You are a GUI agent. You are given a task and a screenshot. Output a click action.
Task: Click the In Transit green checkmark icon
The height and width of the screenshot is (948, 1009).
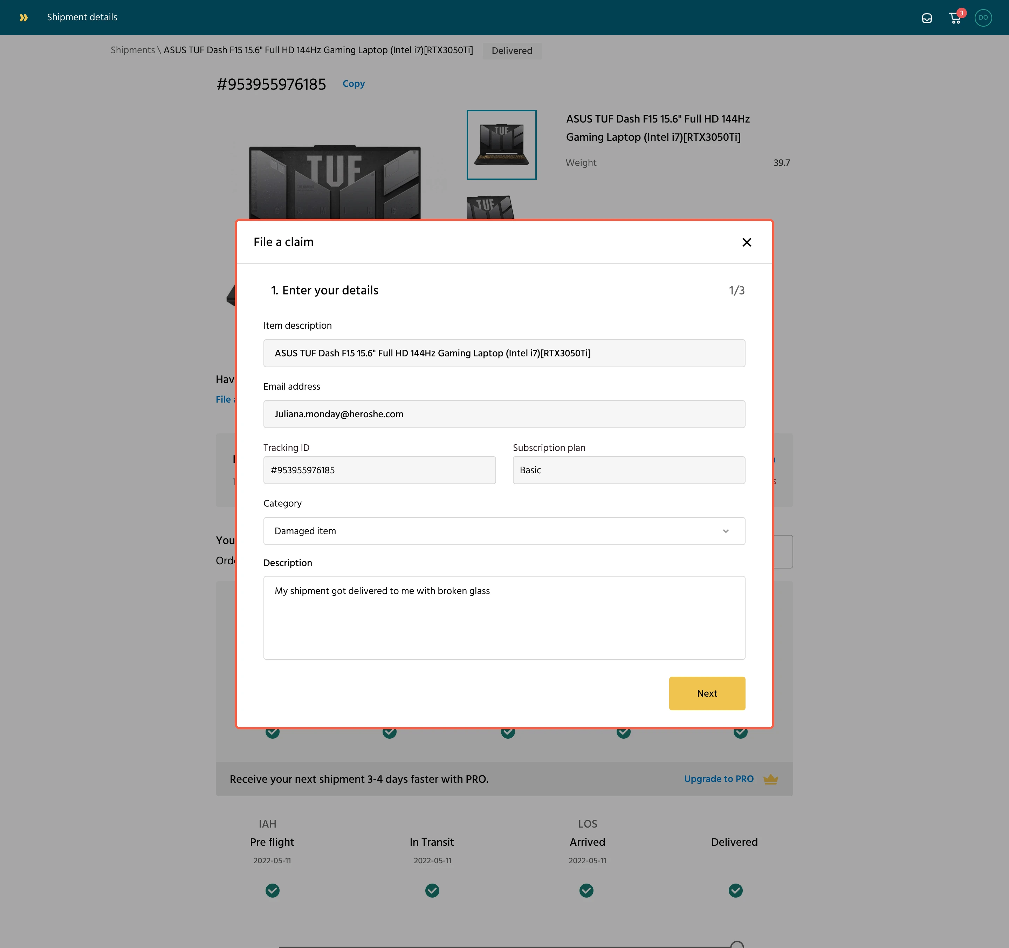[432, 890]
